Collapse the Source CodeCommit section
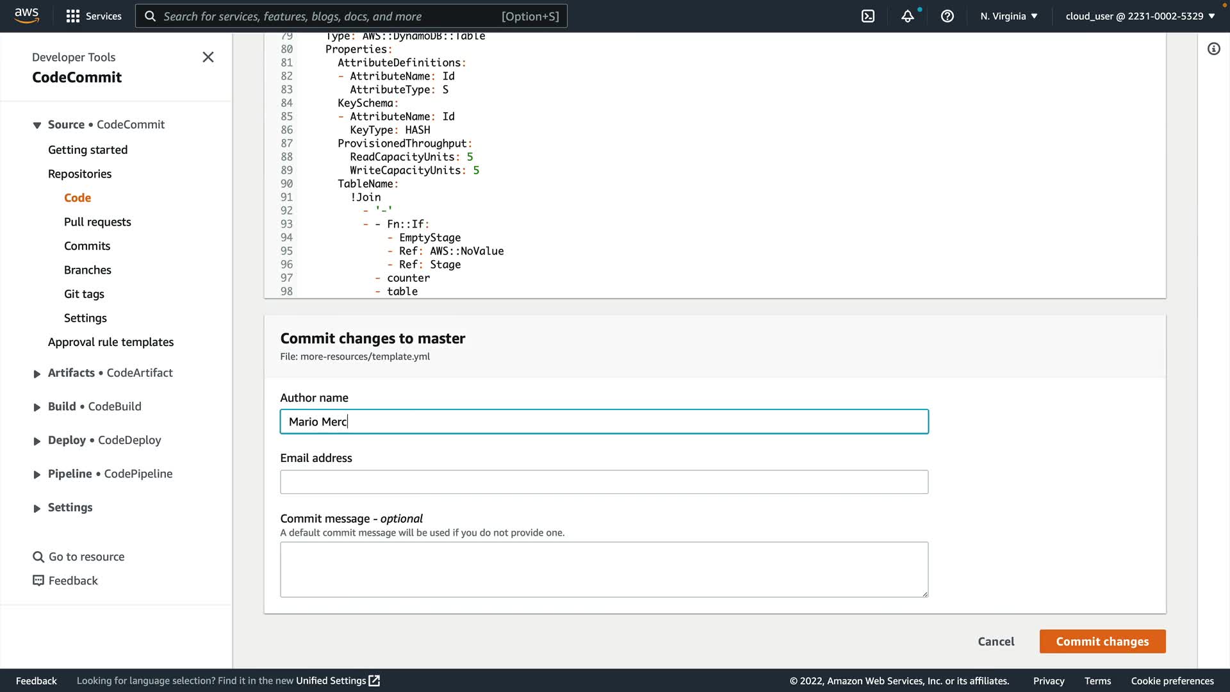 [x=37, y=125]
